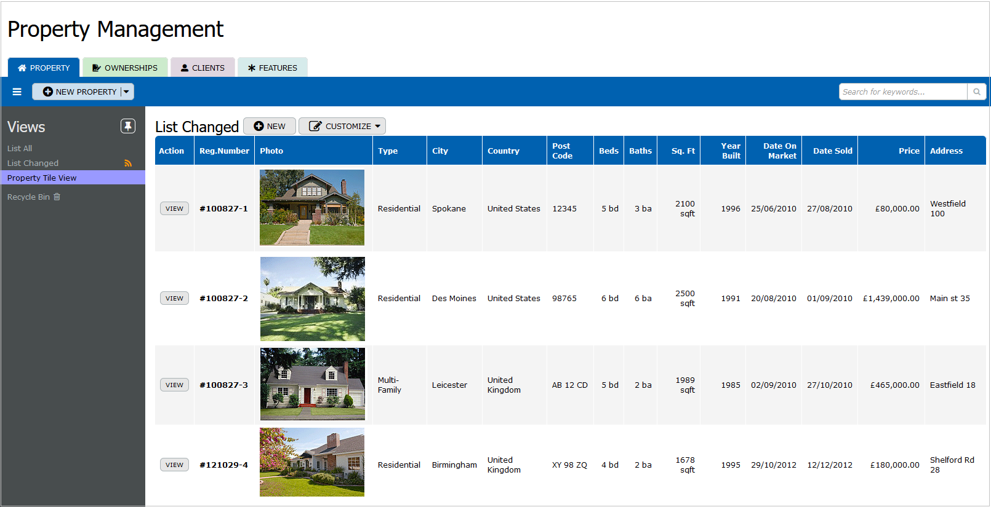Image resolution: width=991 pixels, height=507 pixels.
Task: Open the Leicester property photo thumbnail
Action: pyautogui.click(x=312, y=384)
